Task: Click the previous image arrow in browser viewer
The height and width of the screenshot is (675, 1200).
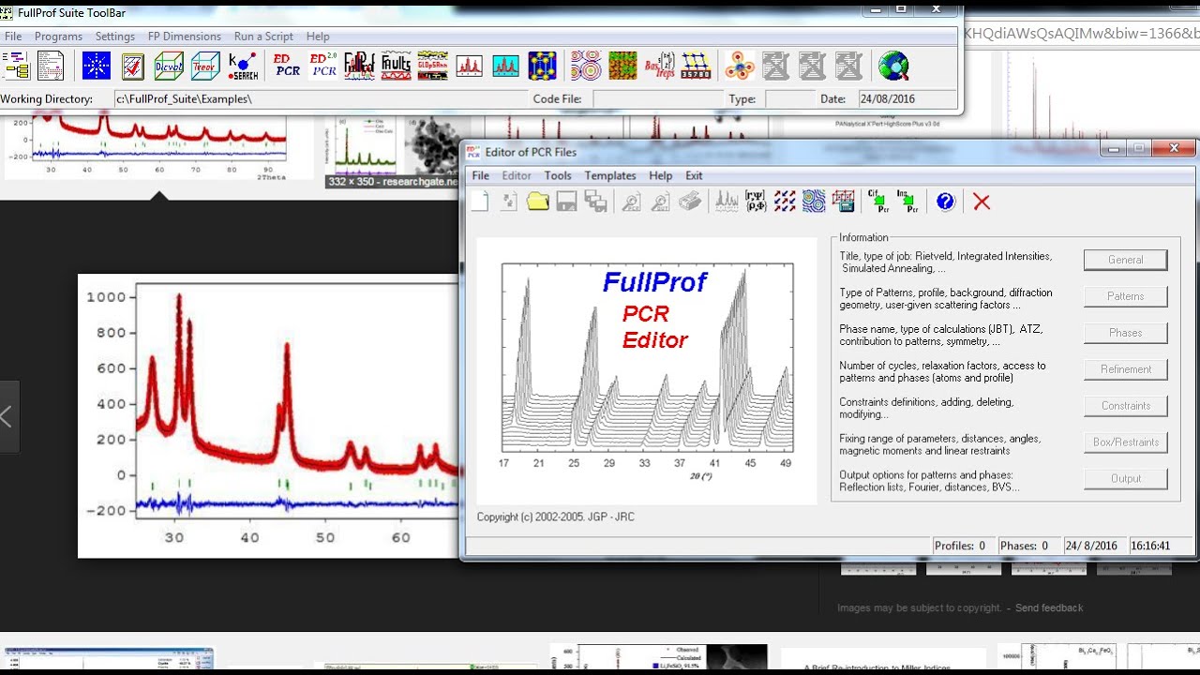Action: 7,416
